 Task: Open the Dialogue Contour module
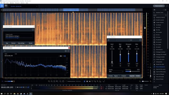click(x=159, y=52)
